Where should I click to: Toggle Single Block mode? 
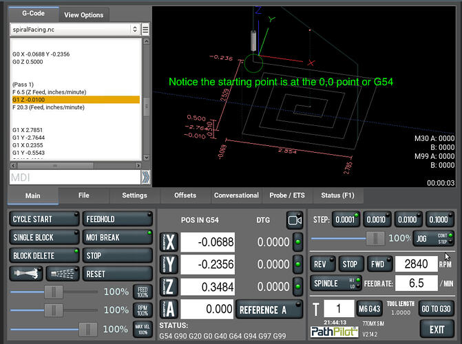pos(44,237)
